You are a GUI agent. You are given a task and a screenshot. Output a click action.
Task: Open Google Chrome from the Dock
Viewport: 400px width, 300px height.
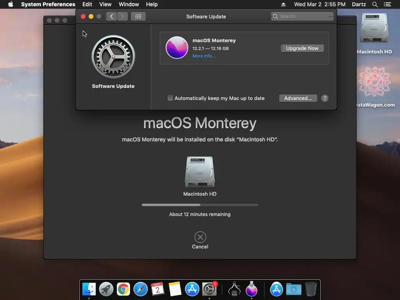point(123,289)
